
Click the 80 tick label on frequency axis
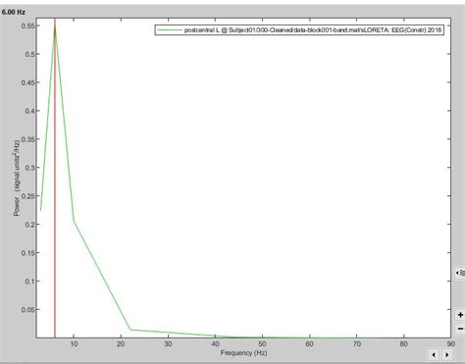404,343
